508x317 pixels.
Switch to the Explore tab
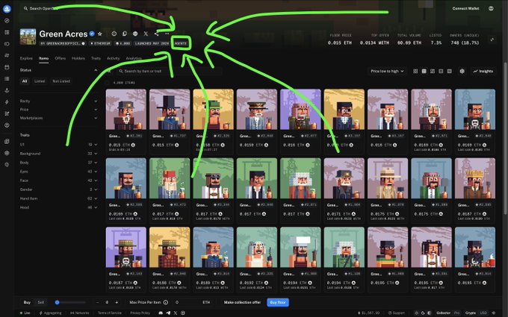click(x=26, y=58)
